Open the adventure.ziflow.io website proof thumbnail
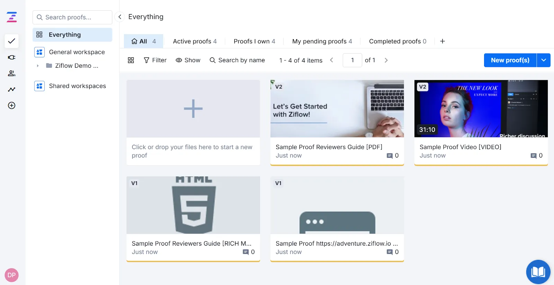Image resolution: width=554 pixels, height=285 pixels. click(337, 205)
